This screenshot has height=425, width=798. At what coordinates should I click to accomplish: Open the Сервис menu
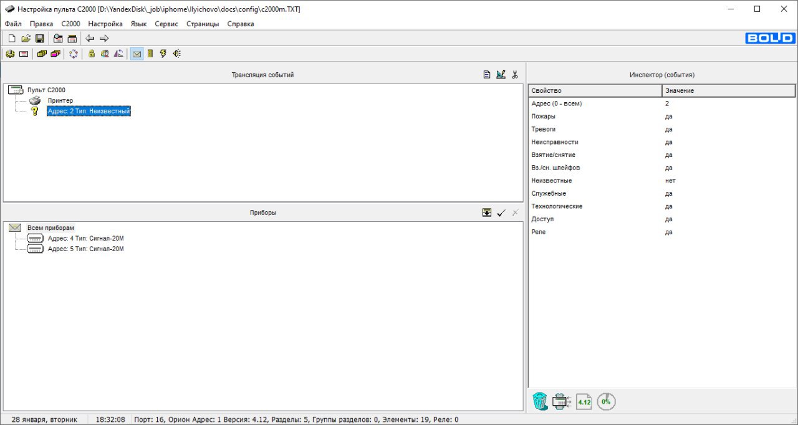pos(166,24)
